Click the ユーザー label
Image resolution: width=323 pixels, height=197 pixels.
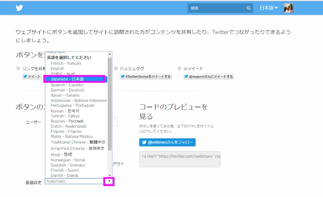click(33, 122)
